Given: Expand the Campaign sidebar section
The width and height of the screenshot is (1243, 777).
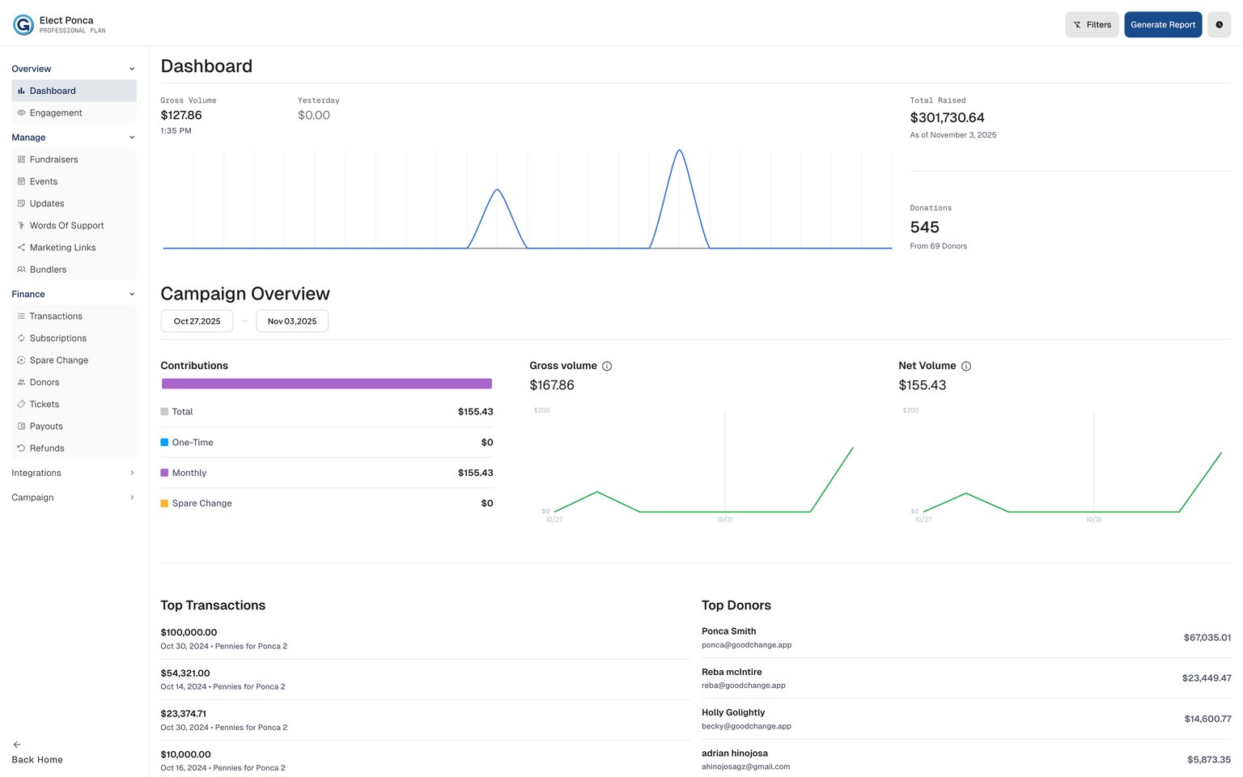Looking at the screenshot, I should tap(132, 498).
